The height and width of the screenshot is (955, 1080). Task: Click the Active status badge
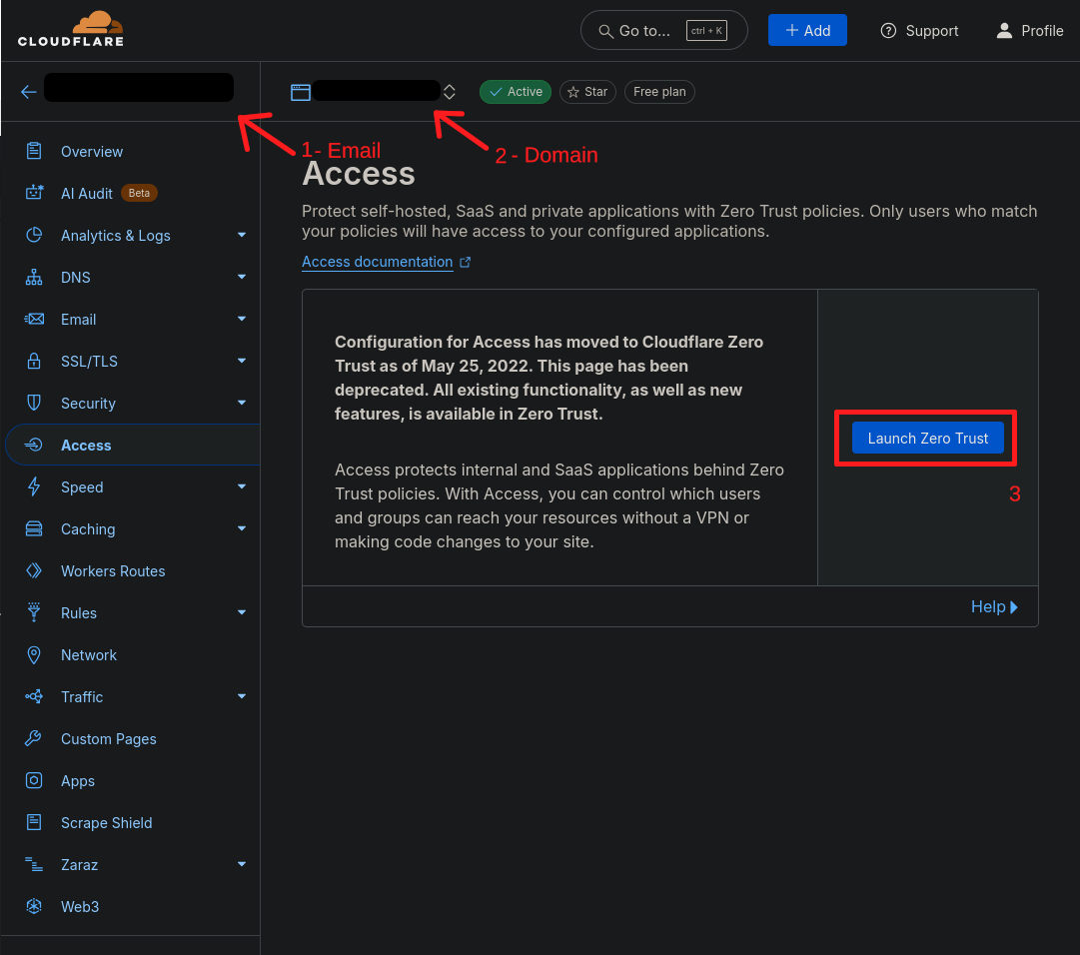[516, 92]
